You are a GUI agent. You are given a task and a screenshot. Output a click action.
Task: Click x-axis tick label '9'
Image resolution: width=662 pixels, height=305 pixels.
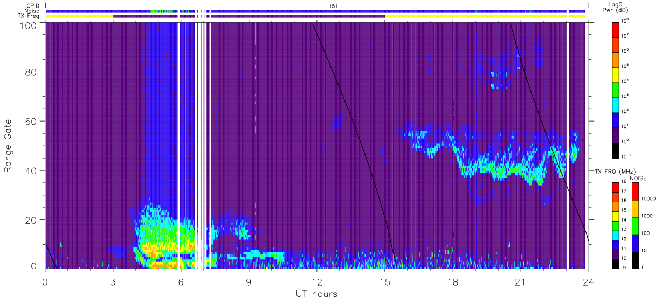pos(249,282)
